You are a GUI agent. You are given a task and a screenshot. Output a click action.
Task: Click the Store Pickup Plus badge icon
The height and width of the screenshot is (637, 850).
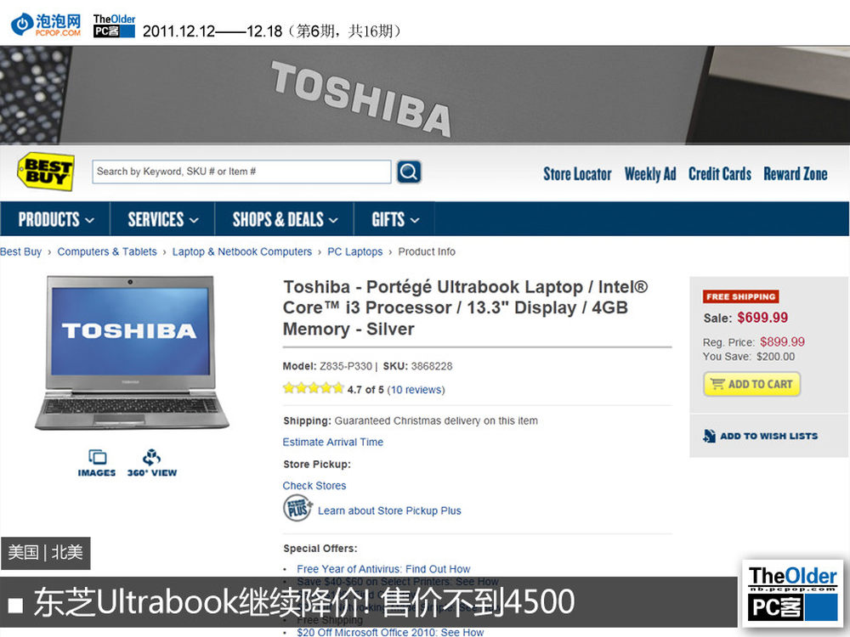pyautogui.click(x=297, y=508)
